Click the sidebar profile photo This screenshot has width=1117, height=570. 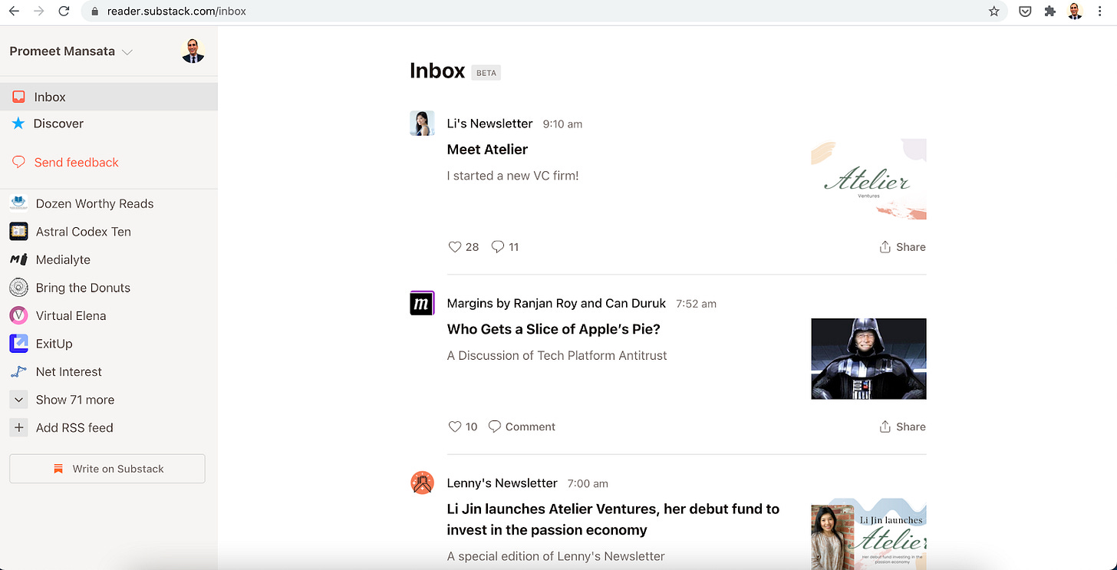[193, 51]
